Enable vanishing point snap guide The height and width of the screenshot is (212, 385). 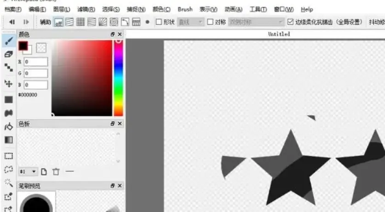tap(92, 22)
